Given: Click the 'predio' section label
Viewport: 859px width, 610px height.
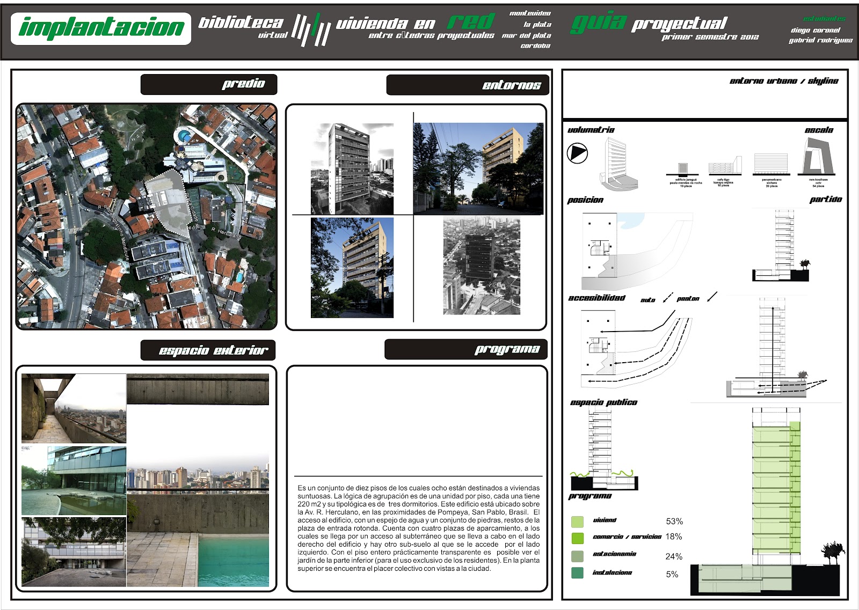Looking at the screenshot, I should pyautogui.click(x=209, y=84).
